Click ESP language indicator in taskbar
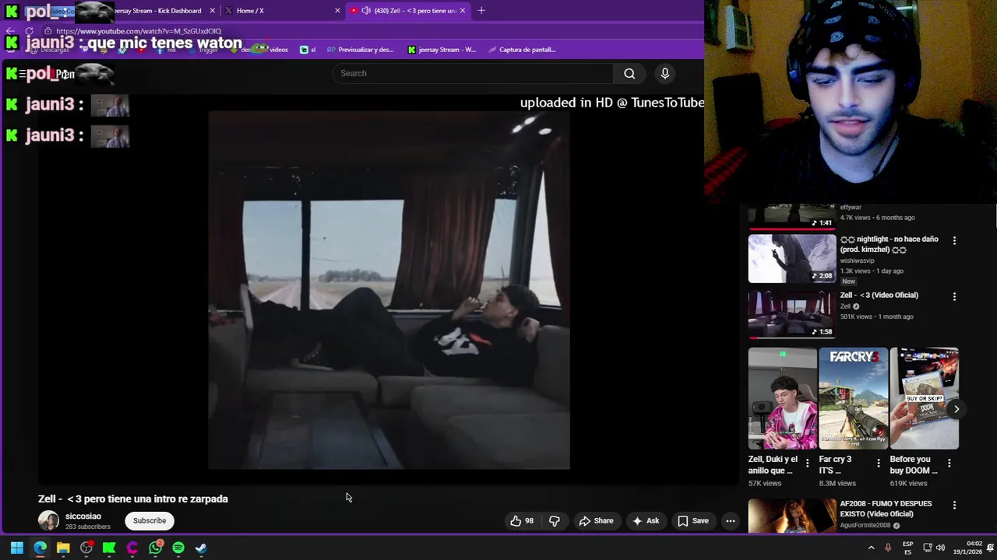 [x=908, y=548]
